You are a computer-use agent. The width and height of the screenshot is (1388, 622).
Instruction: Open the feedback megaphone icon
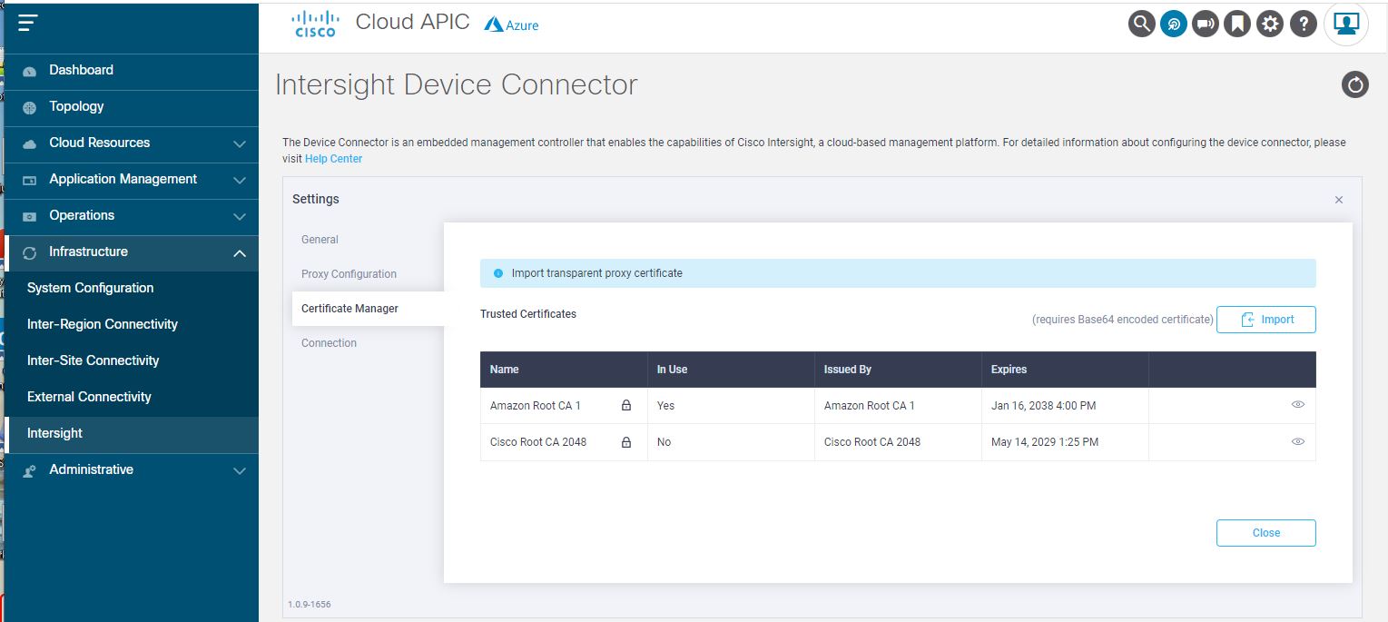[1206, 24]
